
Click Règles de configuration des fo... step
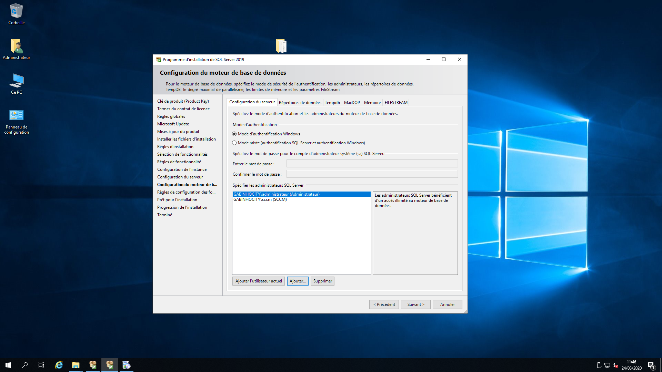point(186,192)
